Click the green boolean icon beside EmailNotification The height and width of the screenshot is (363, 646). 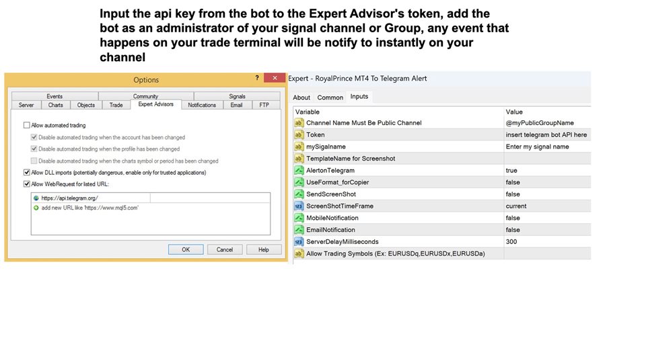[x=299, y=230]
